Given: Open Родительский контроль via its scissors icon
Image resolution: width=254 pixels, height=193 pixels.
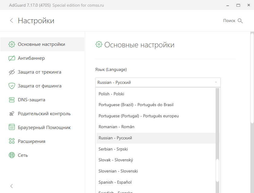Looking at the screenshot, I should coord(12,114).
